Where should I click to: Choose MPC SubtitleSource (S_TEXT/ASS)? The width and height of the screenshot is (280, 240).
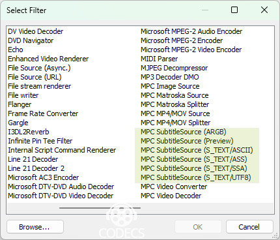point(194,159)
